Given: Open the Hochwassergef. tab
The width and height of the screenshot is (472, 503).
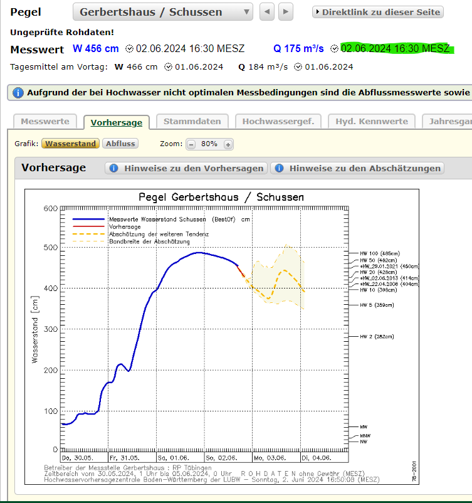Looking at the screenshot, I should [279, 121].
